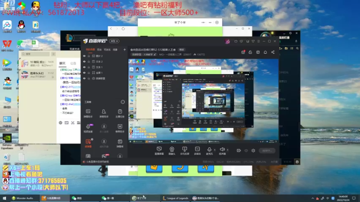Toggle the lock on the 文本 1 layer
This screenshot has width=360, height=202.
[x=89, y=67]
